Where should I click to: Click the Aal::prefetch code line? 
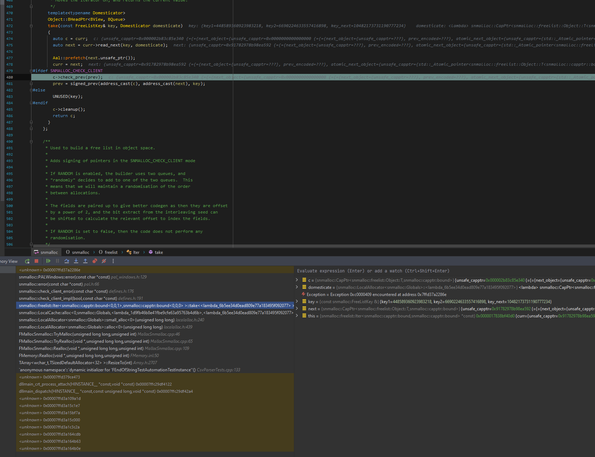tap(94, 58)
